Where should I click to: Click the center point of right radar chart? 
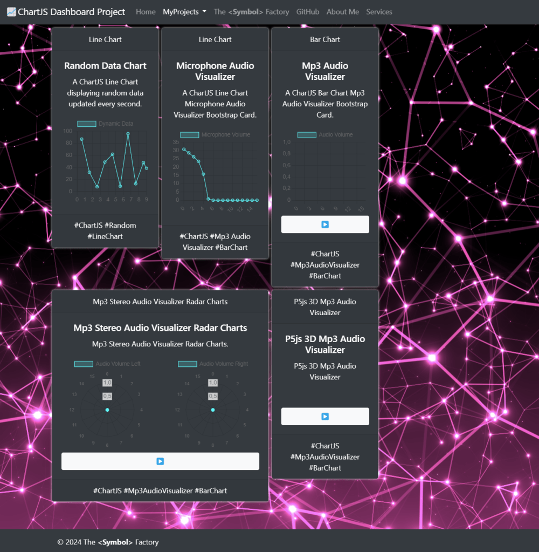pos(213,411)
